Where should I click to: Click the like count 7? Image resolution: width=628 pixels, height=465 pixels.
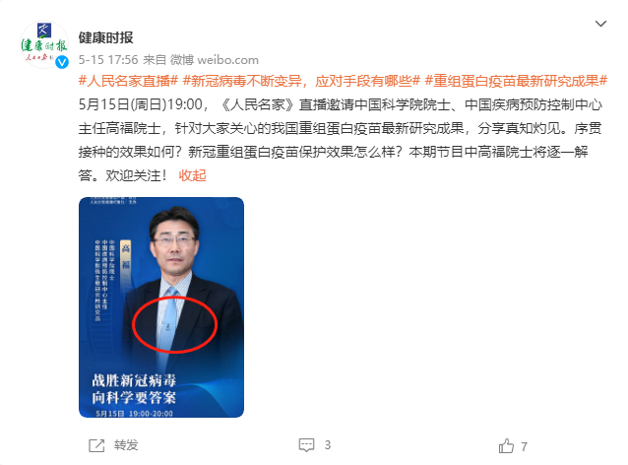pos(524,446)
